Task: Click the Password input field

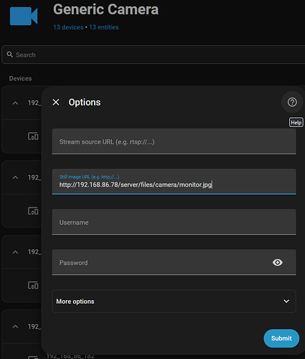Action: click(160, 262)
